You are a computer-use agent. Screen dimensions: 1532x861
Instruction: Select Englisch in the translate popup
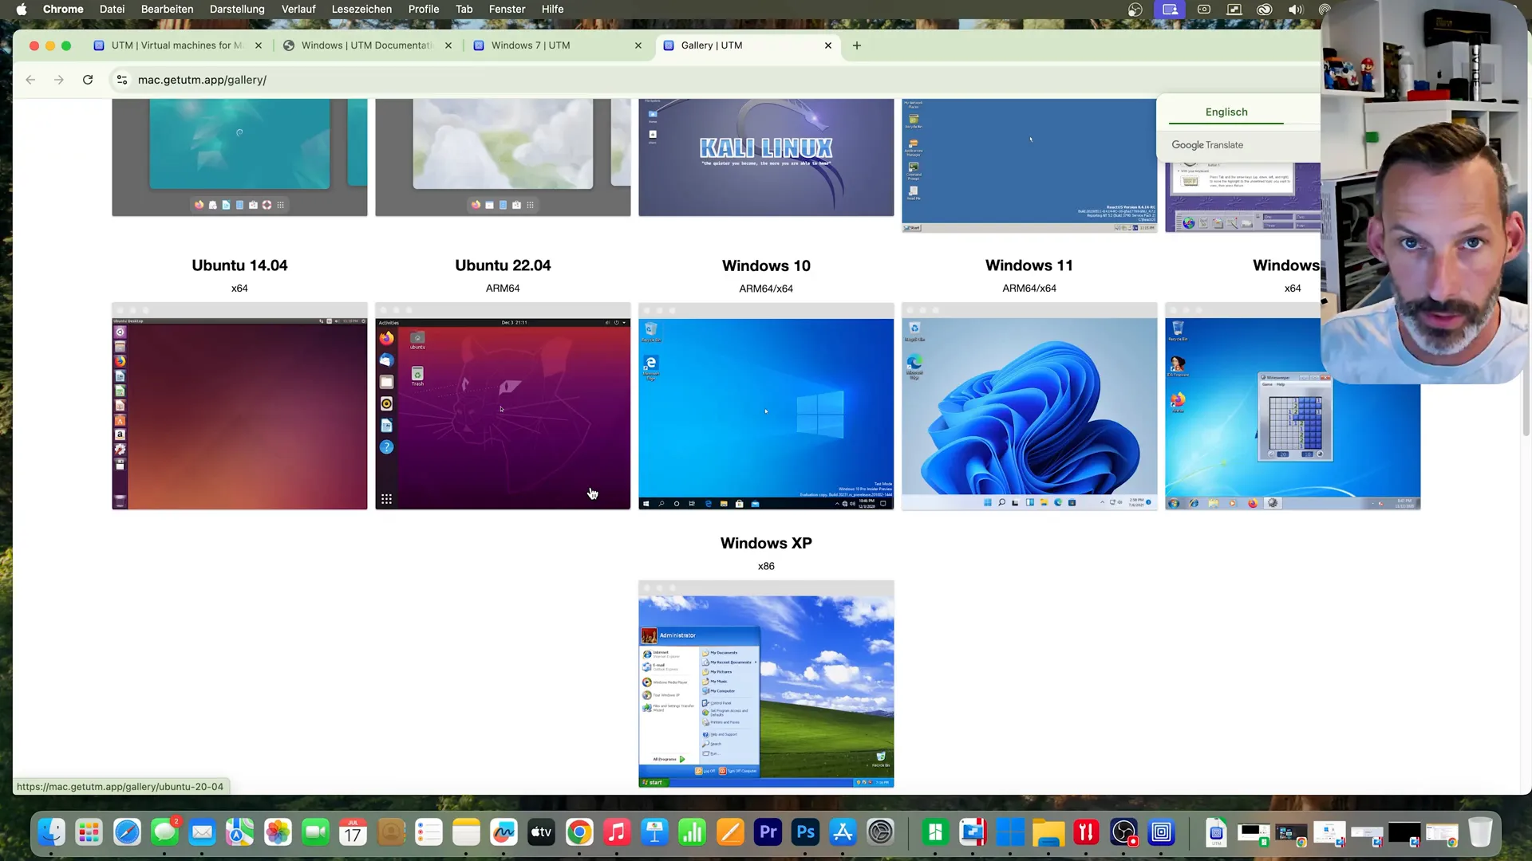pos(1226,112)
